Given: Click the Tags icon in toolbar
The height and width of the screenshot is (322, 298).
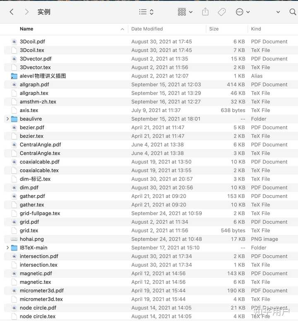Looking at the screenshot, I should coord(221,12).
